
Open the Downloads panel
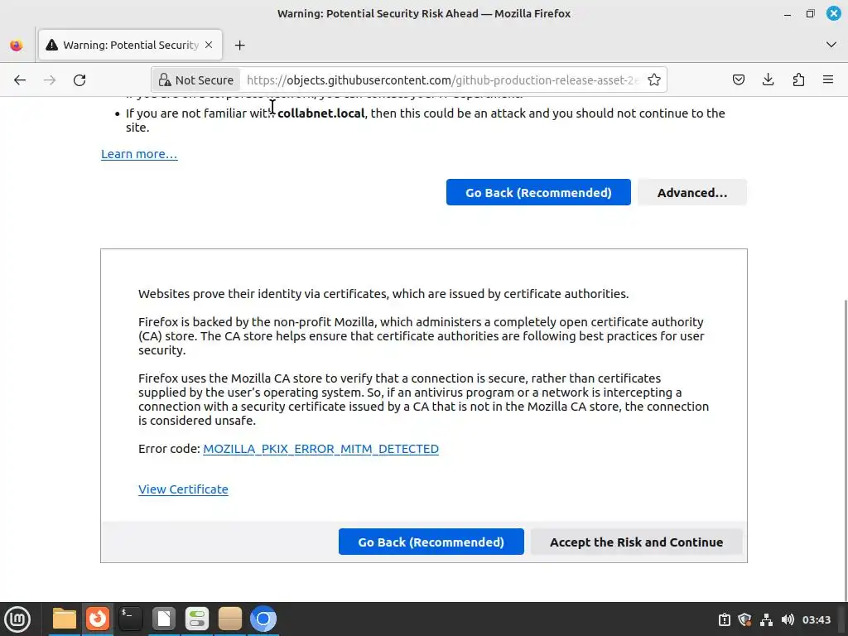[768, 80]
